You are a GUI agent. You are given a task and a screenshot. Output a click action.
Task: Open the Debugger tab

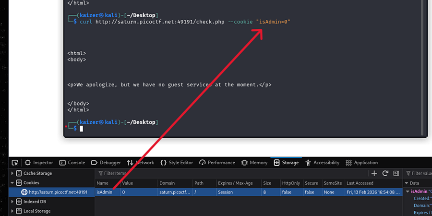(106, 163)
